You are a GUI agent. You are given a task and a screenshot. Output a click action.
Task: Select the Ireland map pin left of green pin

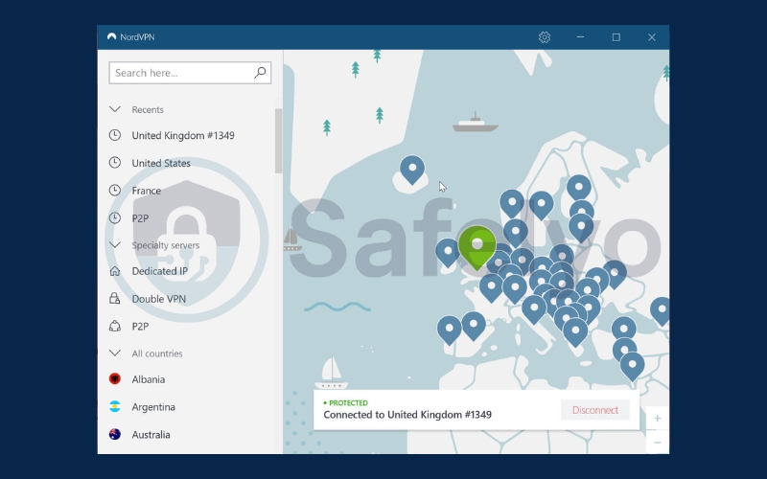447,253
